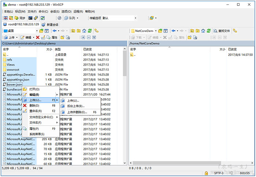Select appsettings.json in local list
Image resolution: width=256 pixels, height=177 pixels.
[18, 80]
